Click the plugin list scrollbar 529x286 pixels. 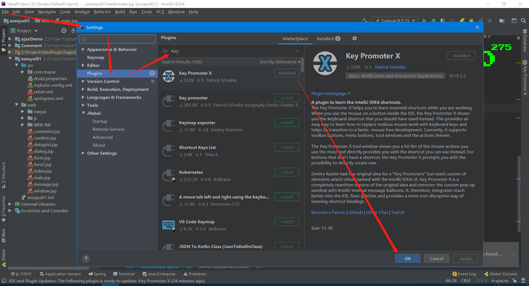click(x=303, y=65)
